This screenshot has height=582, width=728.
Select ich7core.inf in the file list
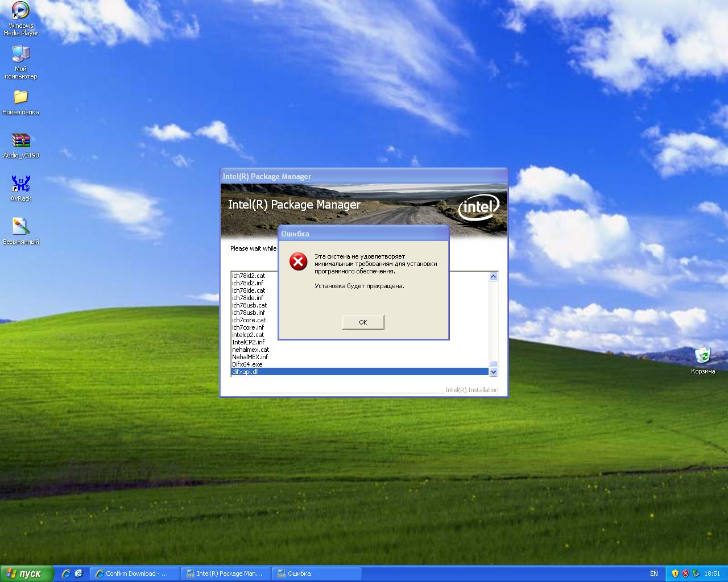pyautogui.click(x=248, y=327)
